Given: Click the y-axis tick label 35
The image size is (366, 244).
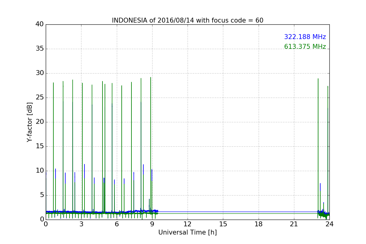Looking at the screenshot, I should pos(40,49).
